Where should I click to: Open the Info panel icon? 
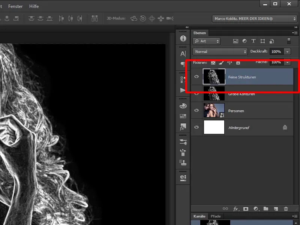183,39
